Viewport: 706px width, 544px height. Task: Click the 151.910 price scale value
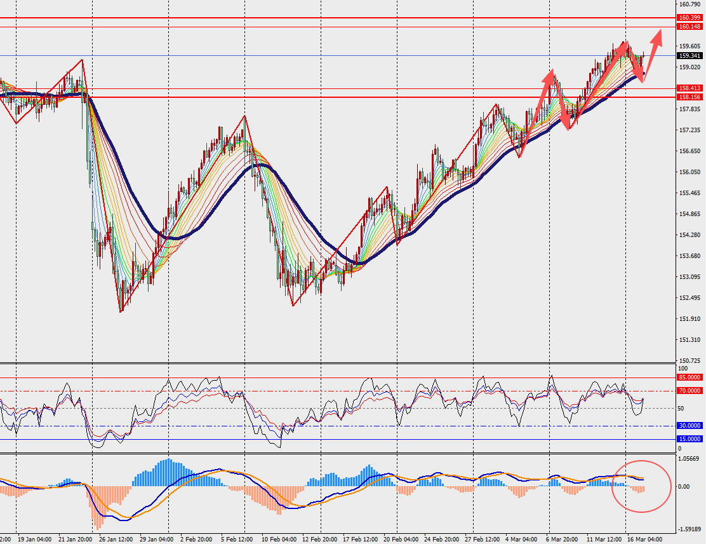tap(689, 319)
